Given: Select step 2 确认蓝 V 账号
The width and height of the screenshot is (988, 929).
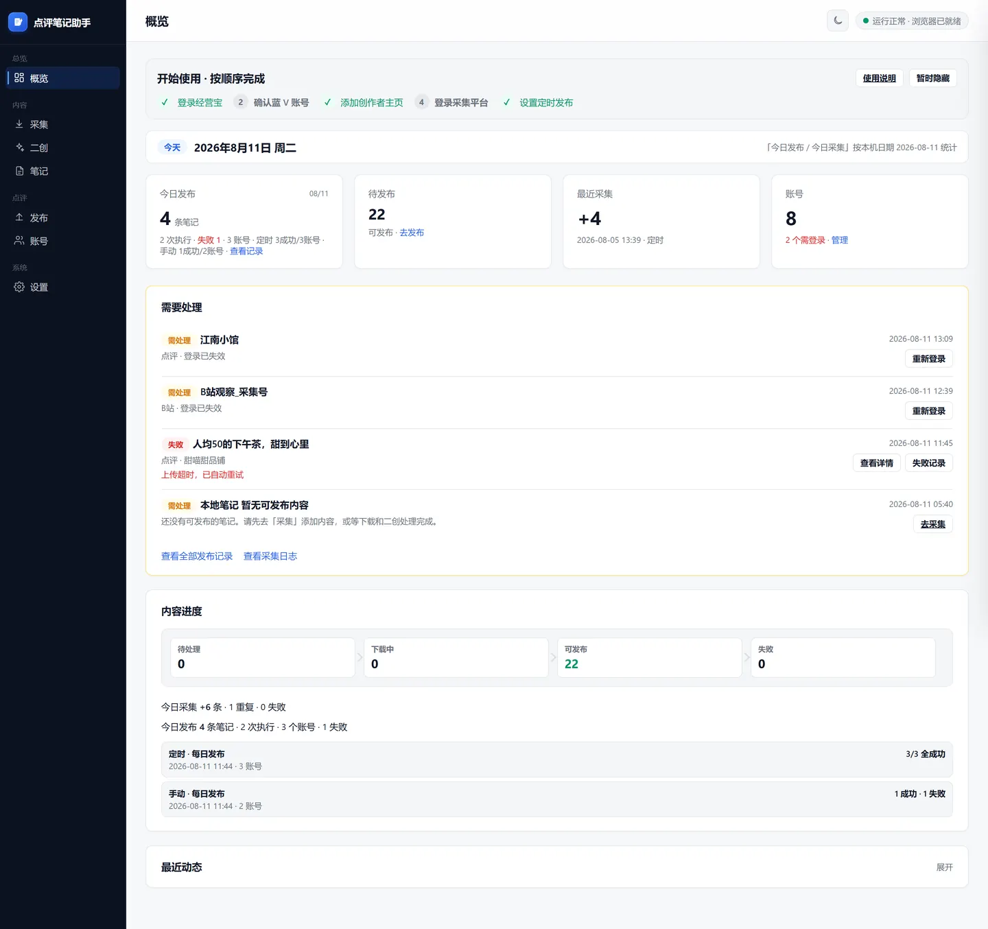Looking at the screenshot, I should pos(271,102).
